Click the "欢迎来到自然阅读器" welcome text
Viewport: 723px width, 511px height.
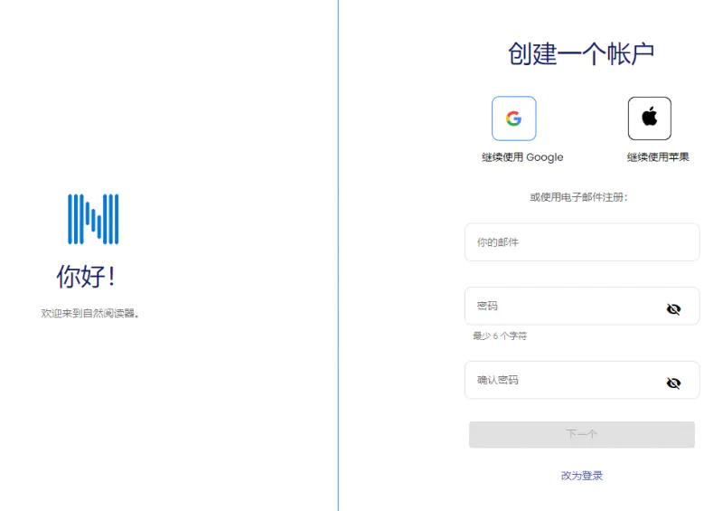[91, 314]
